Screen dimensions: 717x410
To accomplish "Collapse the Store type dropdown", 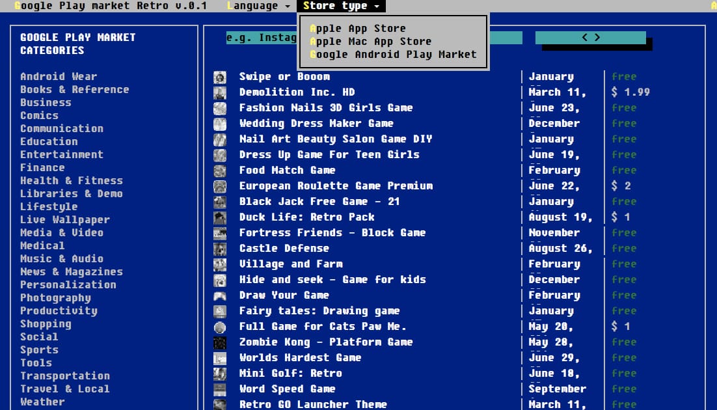I will point(341,6).
